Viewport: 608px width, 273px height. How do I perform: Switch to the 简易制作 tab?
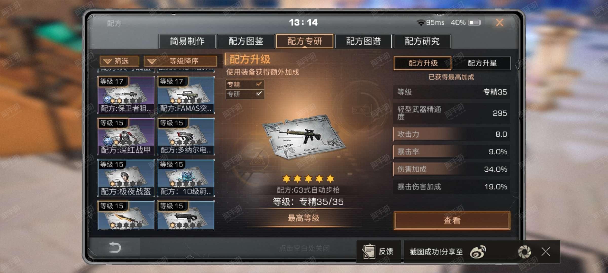point(187,41)
